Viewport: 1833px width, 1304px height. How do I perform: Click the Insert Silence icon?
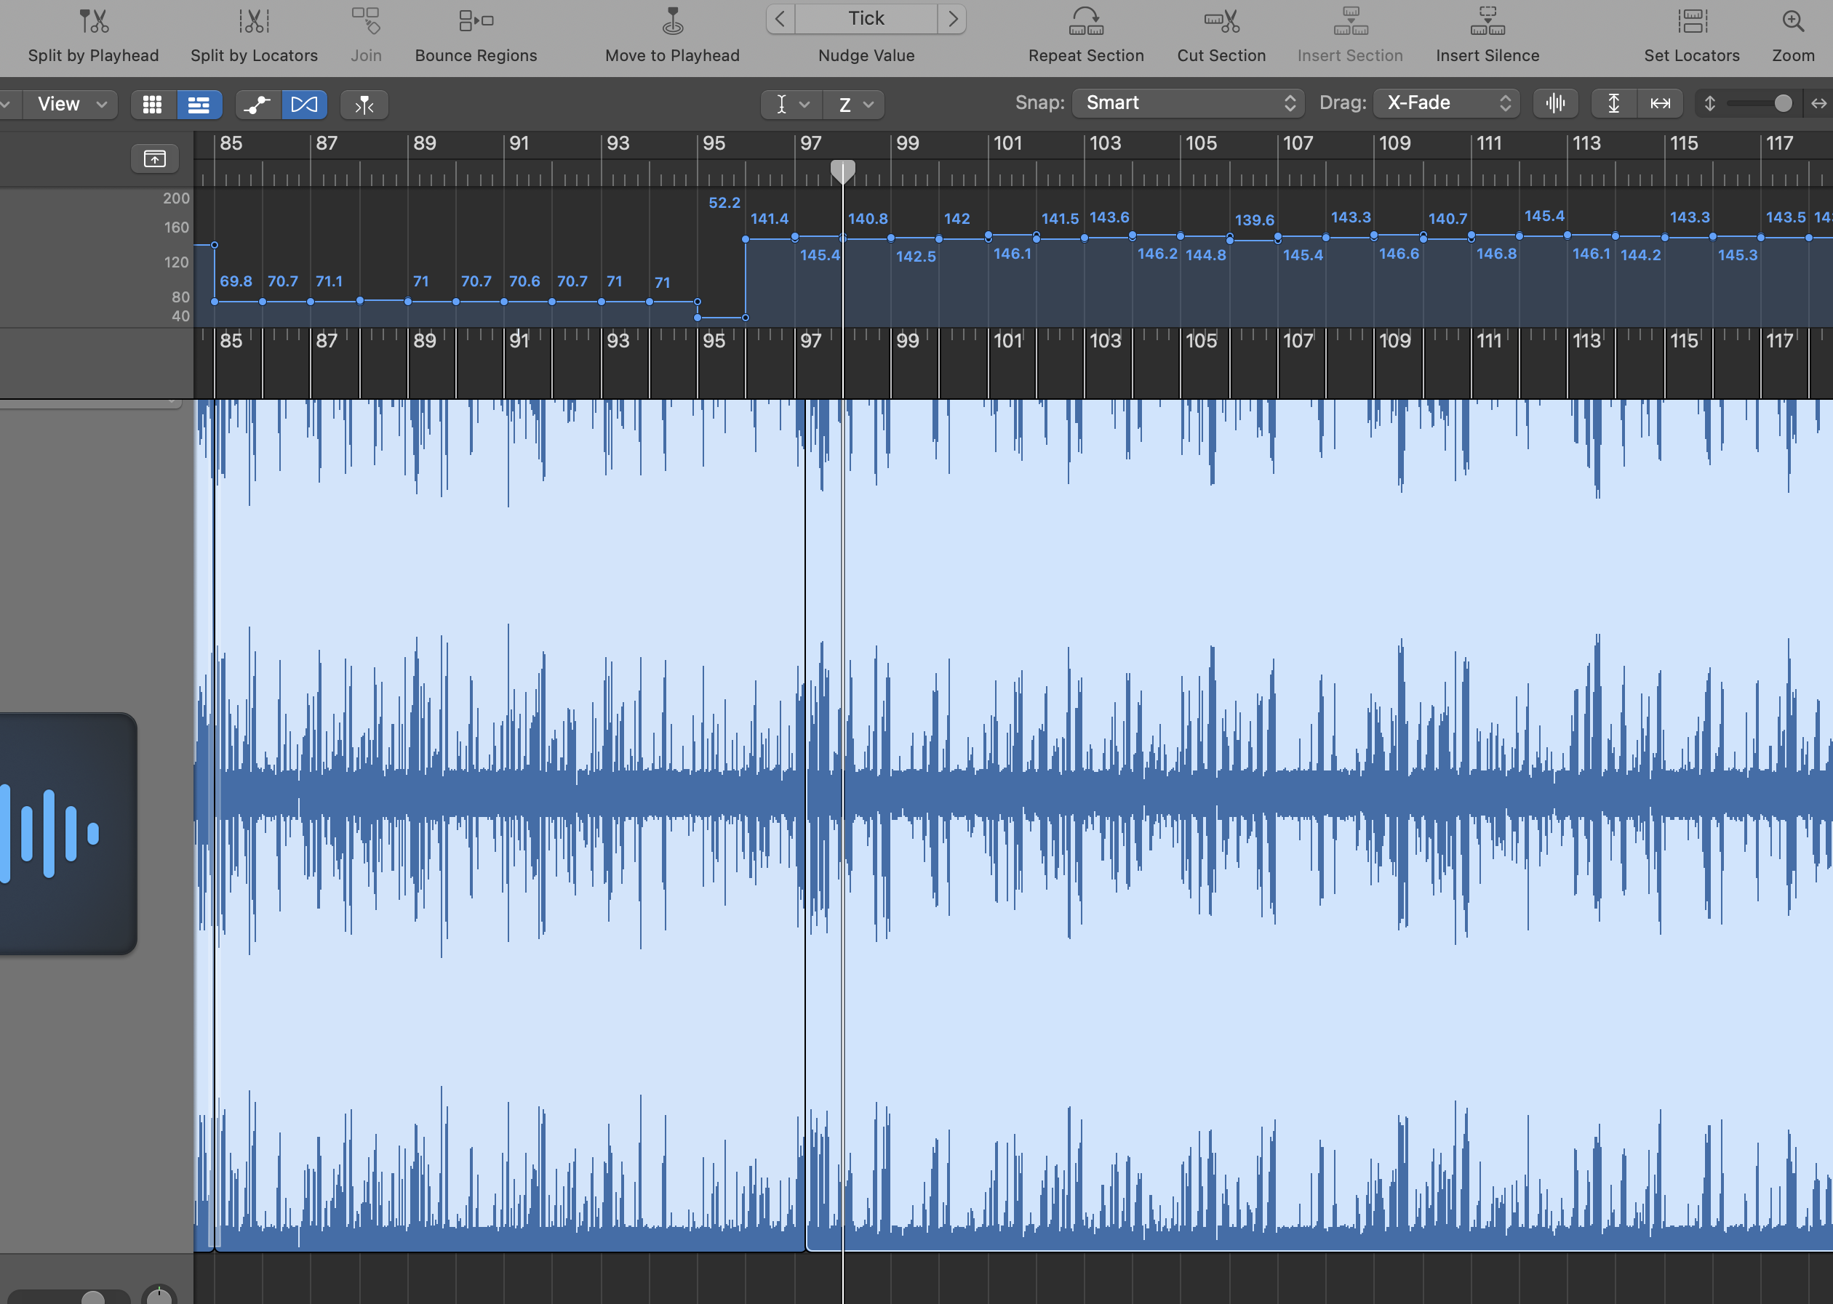pos(1487,21)
